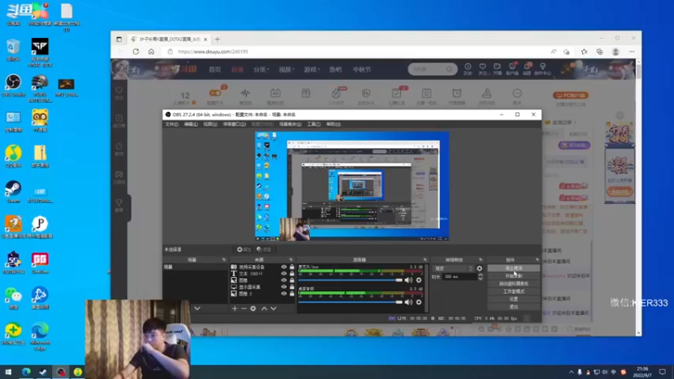Adjust the mic/Aux volume slider

(x=350, y=280)
